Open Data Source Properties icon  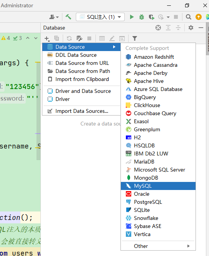tap(79, 38)
